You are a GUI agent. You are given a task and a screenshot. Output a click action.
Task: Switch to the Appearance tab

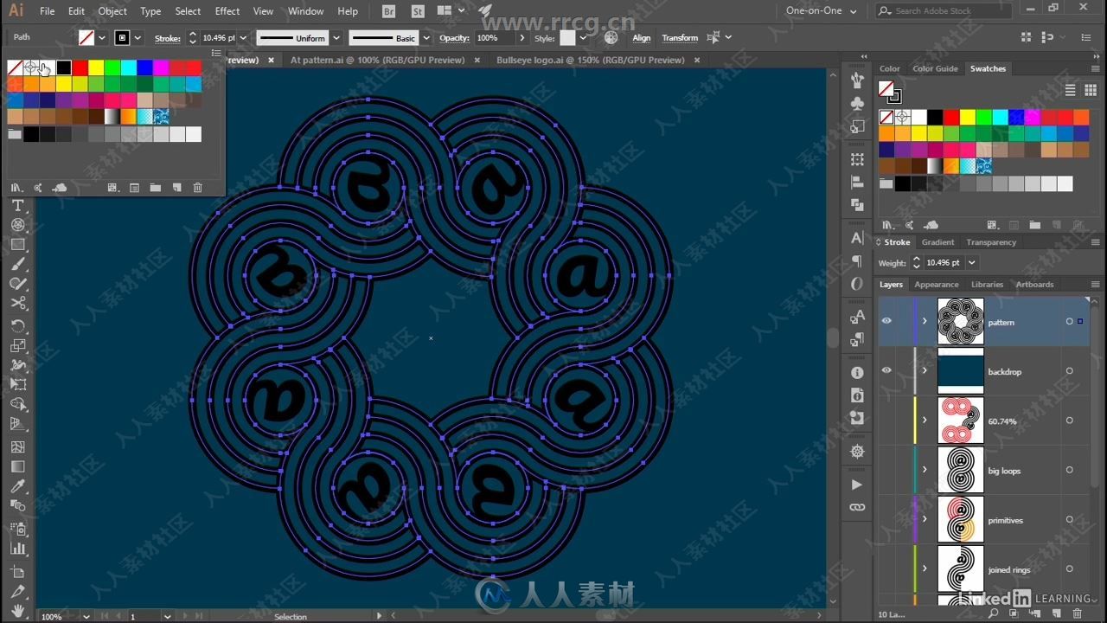(937, 284)
